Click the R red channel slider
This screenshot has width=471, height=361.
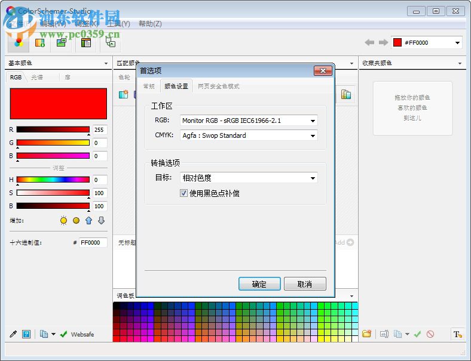(x=53, y=129)
